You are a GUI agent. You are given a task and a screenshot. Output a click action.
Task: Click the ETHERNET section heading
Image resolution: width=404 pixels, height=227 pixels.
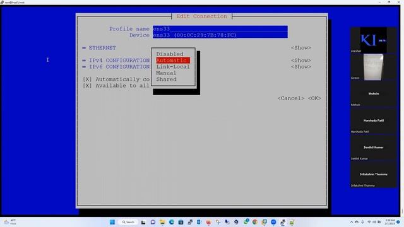click(x=102, y=48)
